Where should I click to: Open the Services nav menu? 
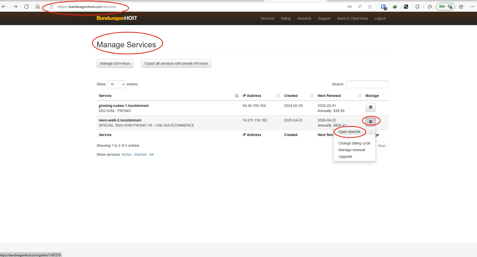[x=267, y=18]
